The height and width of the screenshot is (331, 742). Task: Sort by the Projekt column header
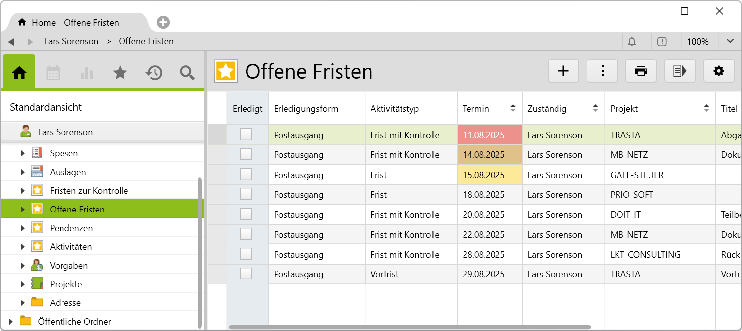click(x=660, y=109)
